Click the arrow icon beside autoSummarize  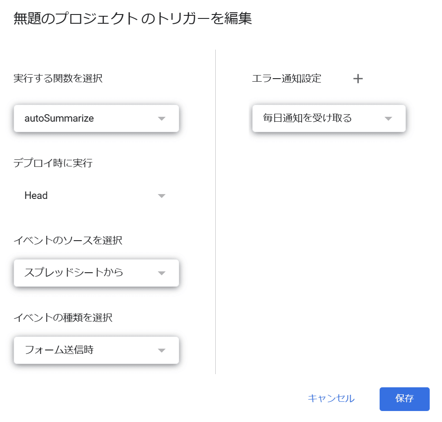161,119
